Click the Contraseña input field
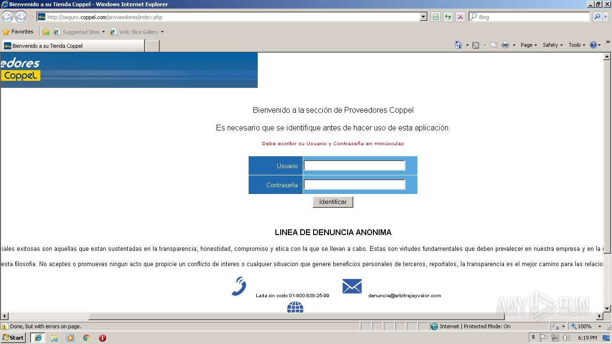612x344 pixels. [x=354, y=184]
